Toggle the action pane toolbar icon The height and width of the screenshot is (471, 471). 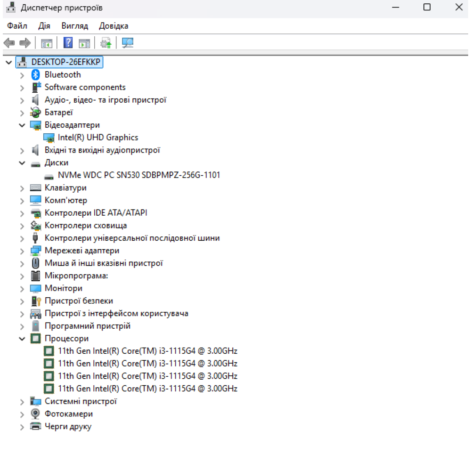(84, 43)
